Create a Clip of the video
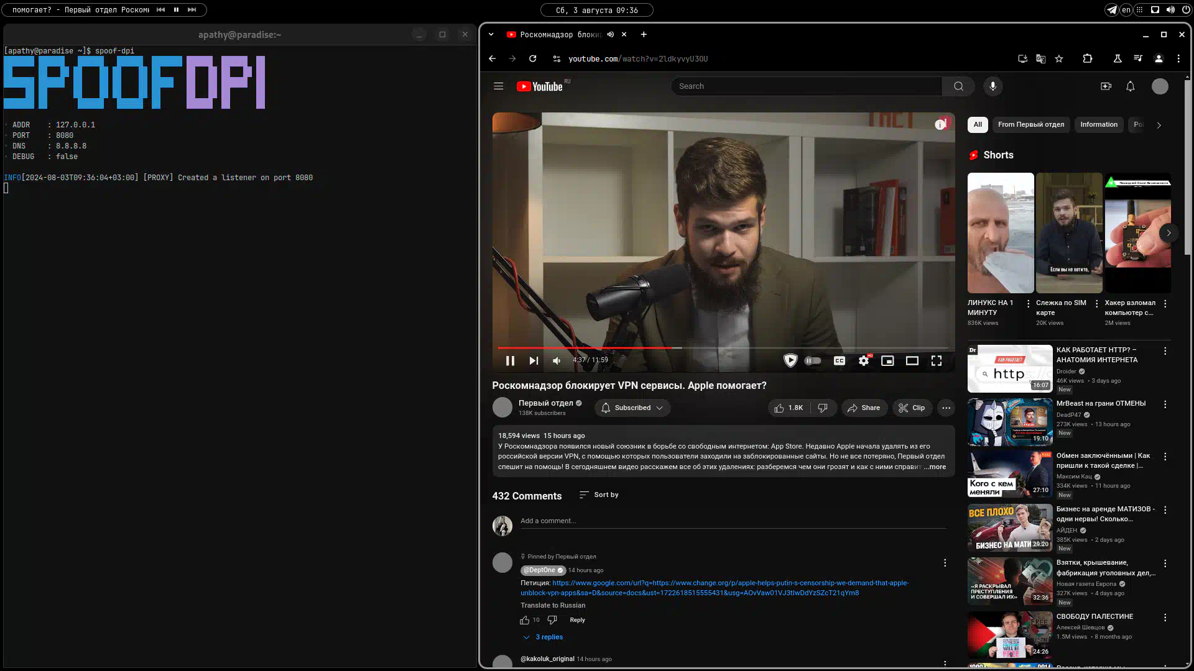 coord(912,408)
